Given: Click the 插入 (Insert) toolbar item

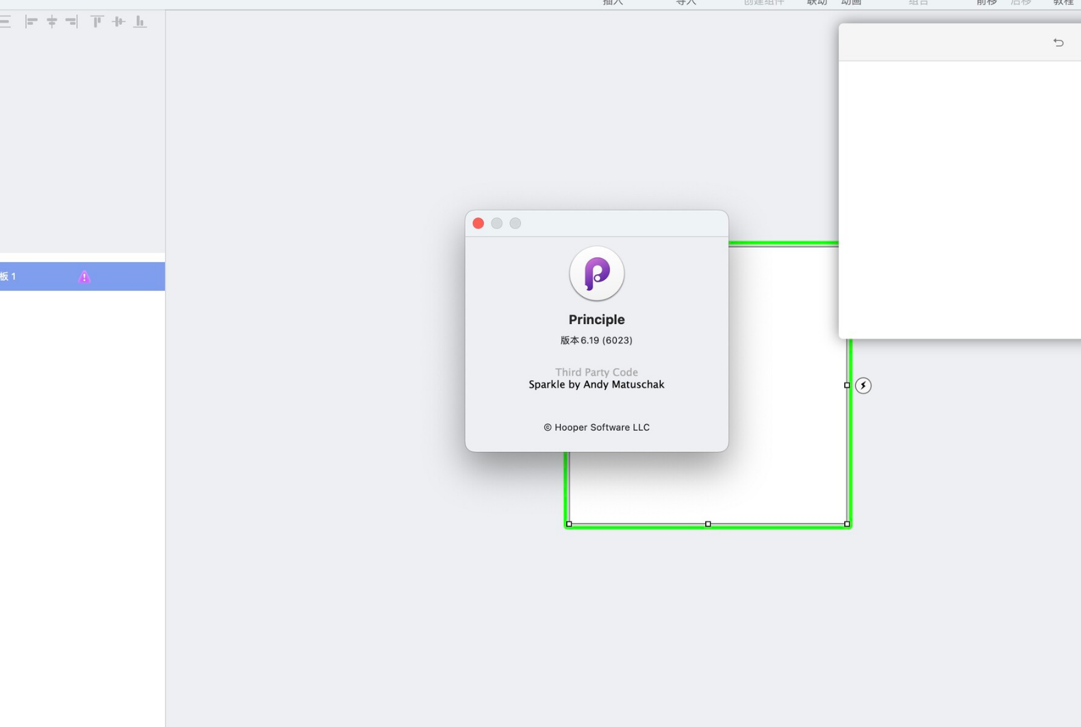Looking at the screenshot, I should (x=613, y=3).
